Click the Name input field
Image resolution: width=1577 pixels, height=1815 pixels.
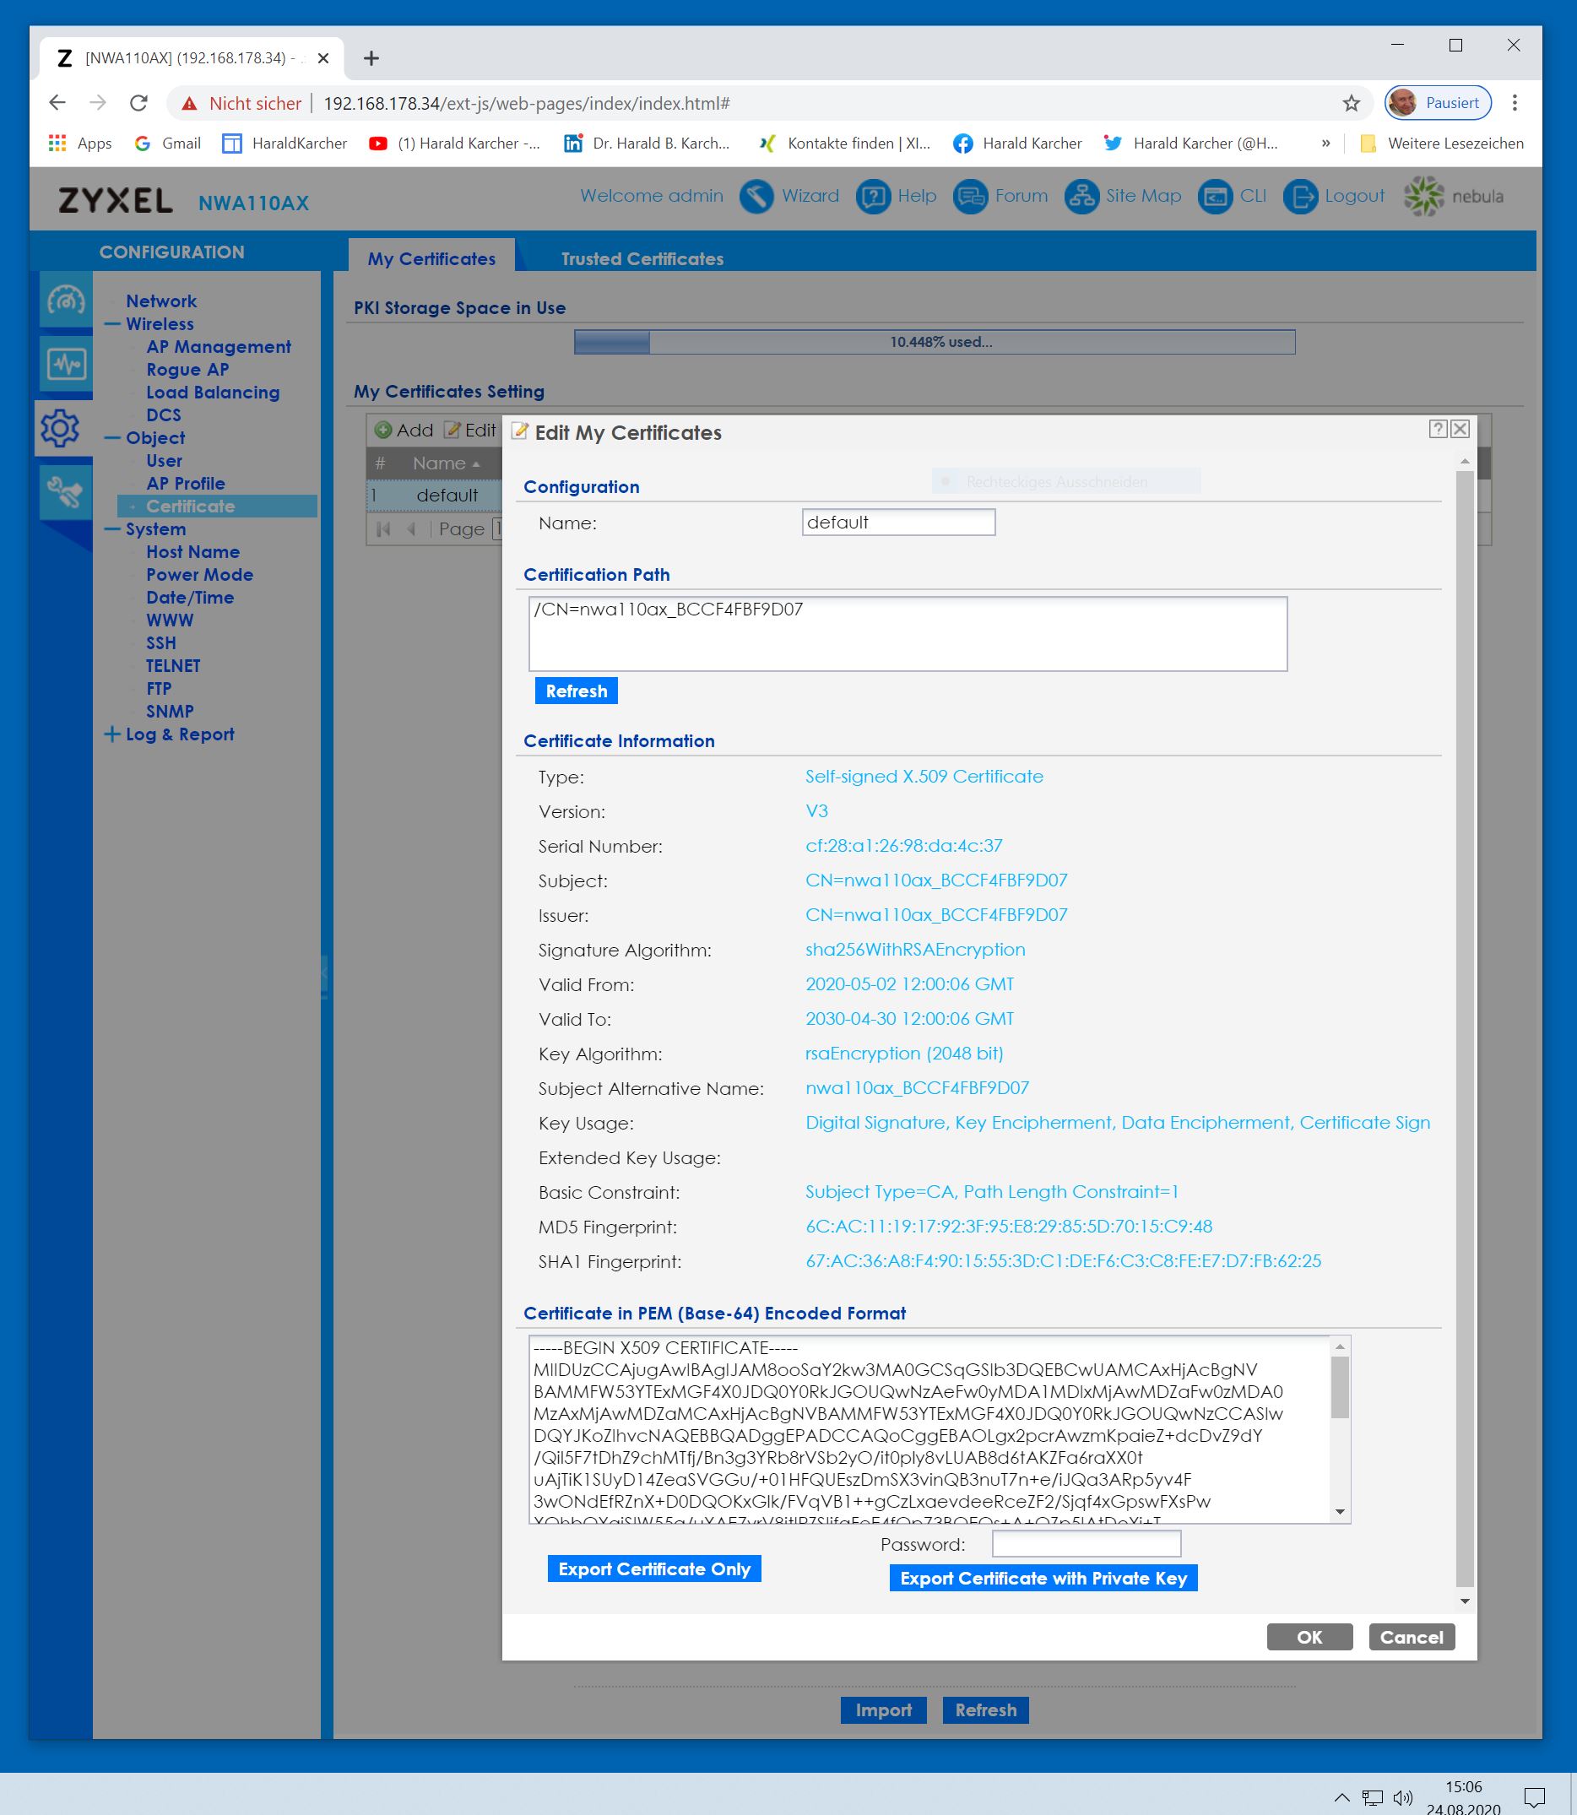pos(898,523)
